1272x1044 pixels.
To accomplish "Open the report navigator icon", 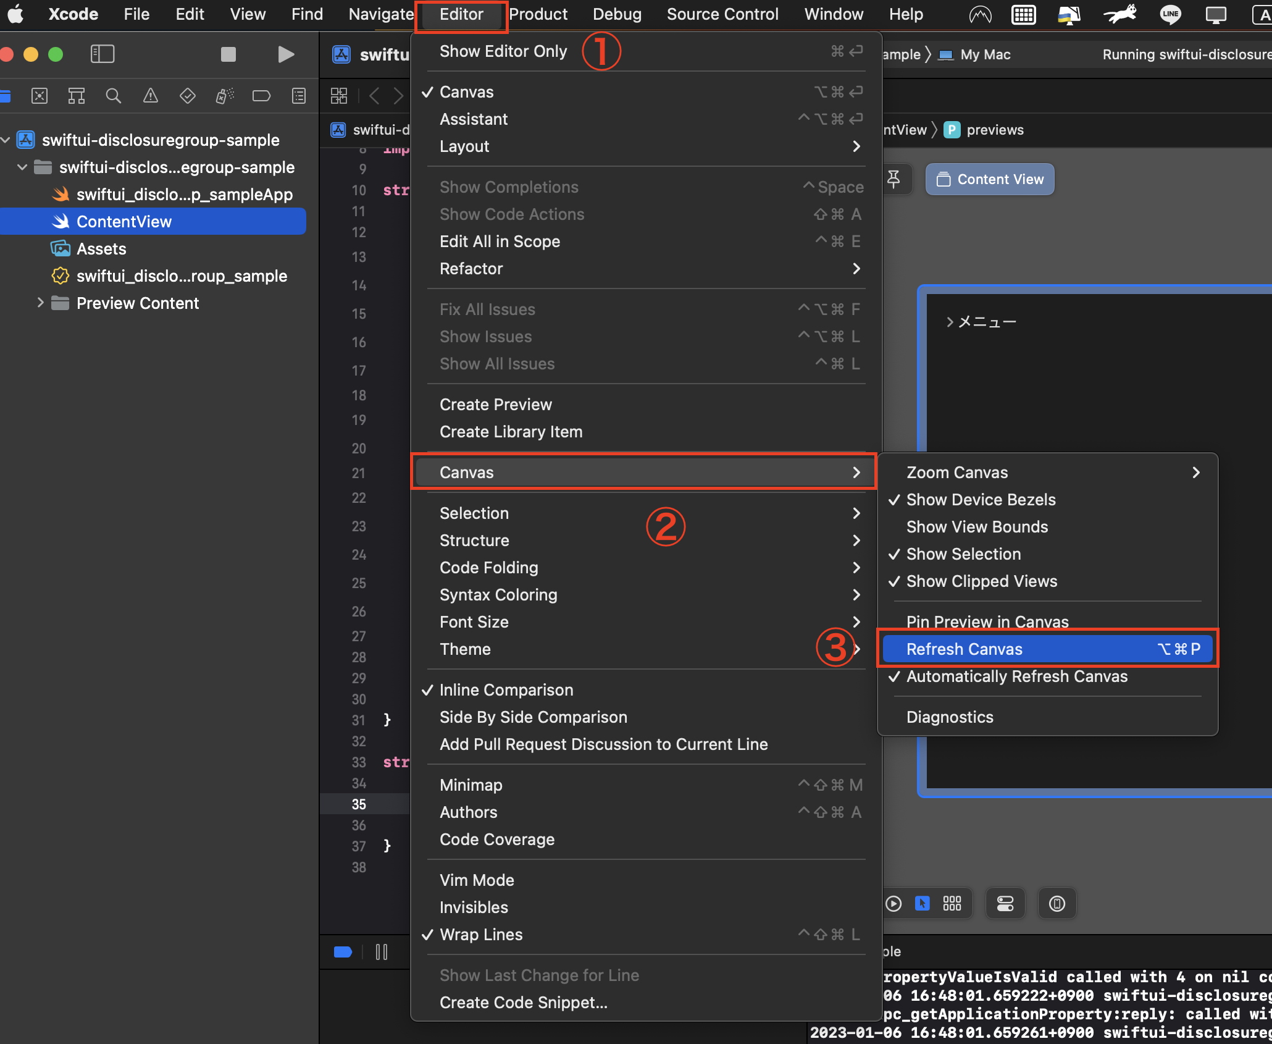I will point(299,96).
